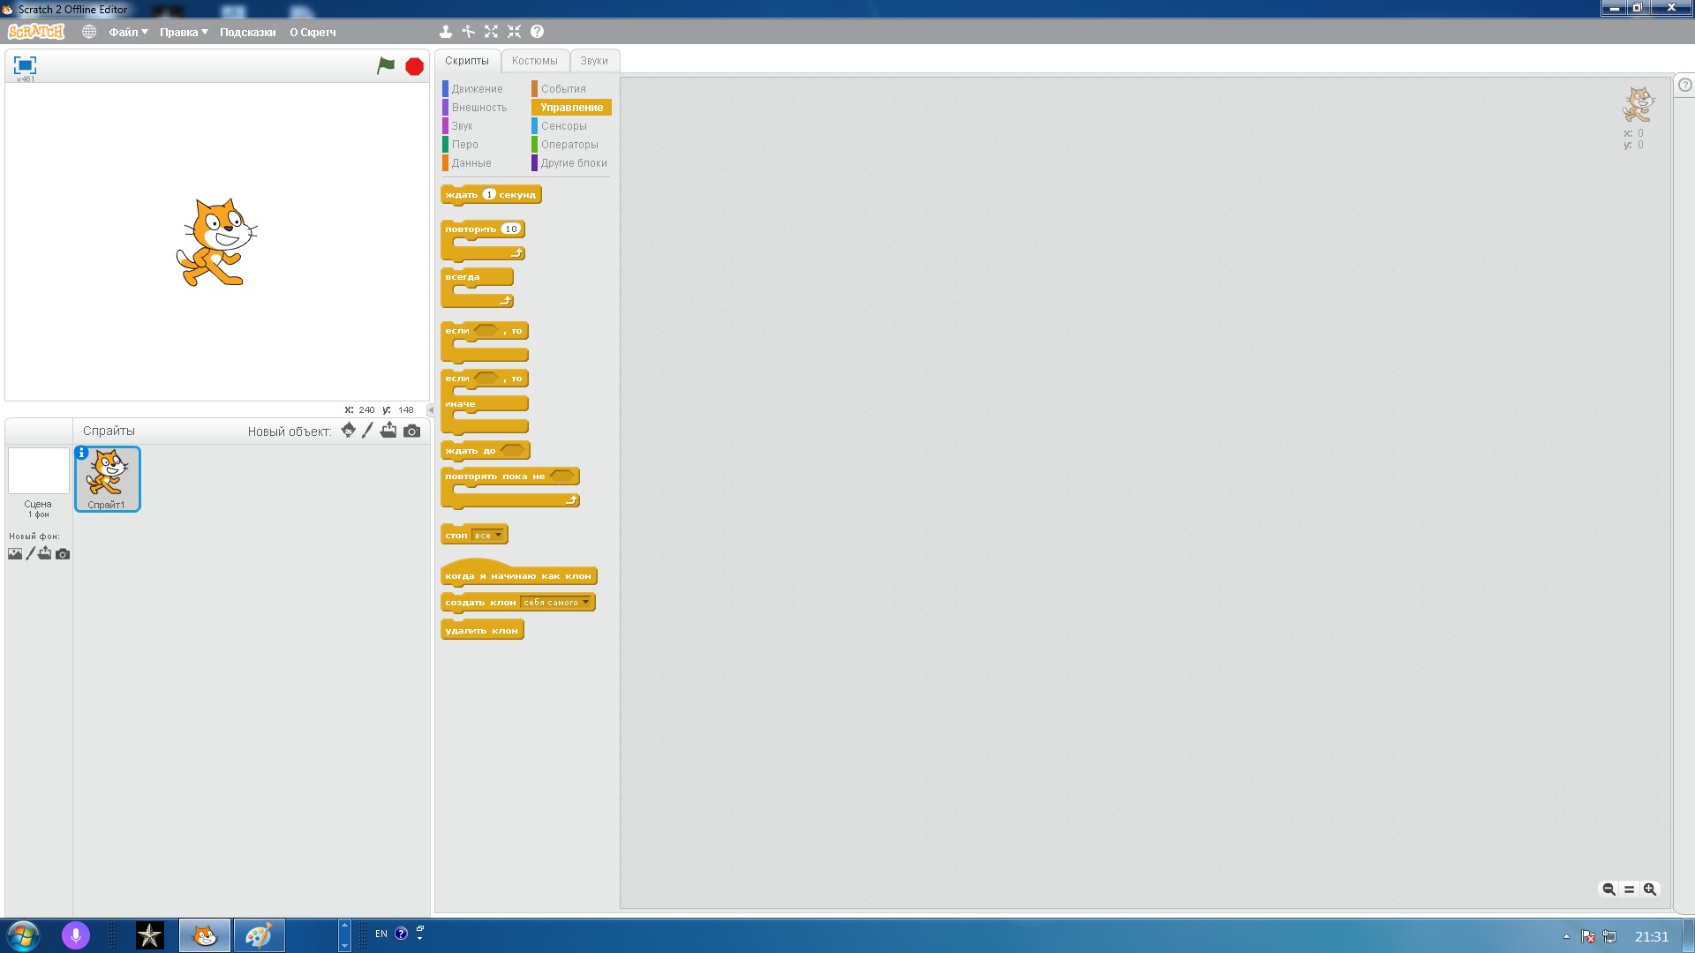Select the Внешность block category
The width and height of the screenshot is (1695, 953).
click(x=479, y=108)
